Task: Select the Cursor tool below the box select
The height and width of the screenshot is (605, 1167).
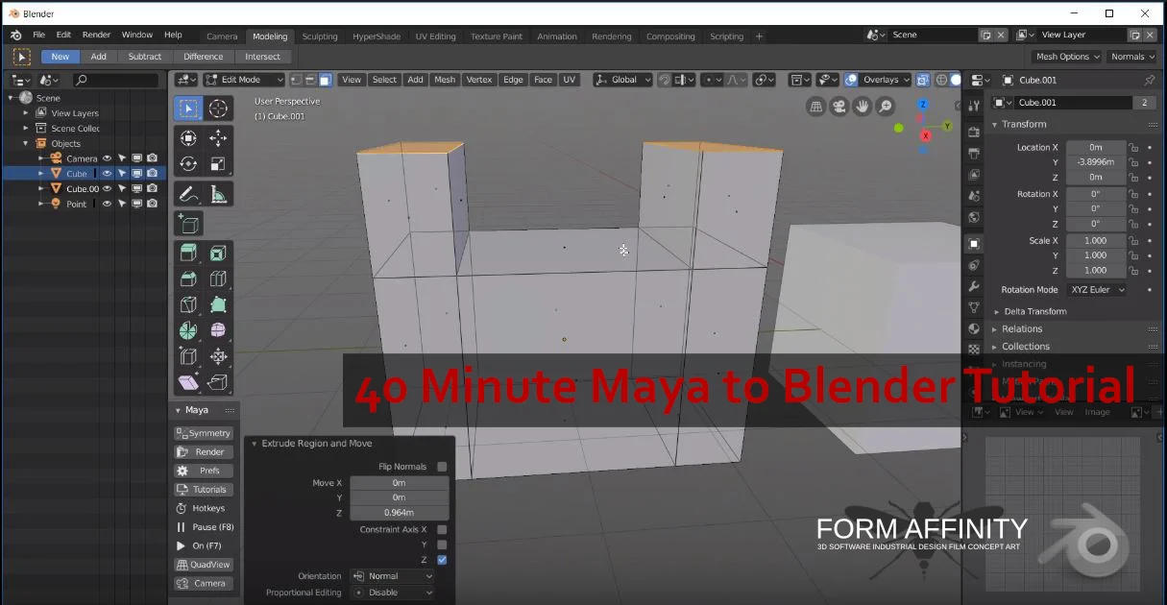Action: click(219, 108)
